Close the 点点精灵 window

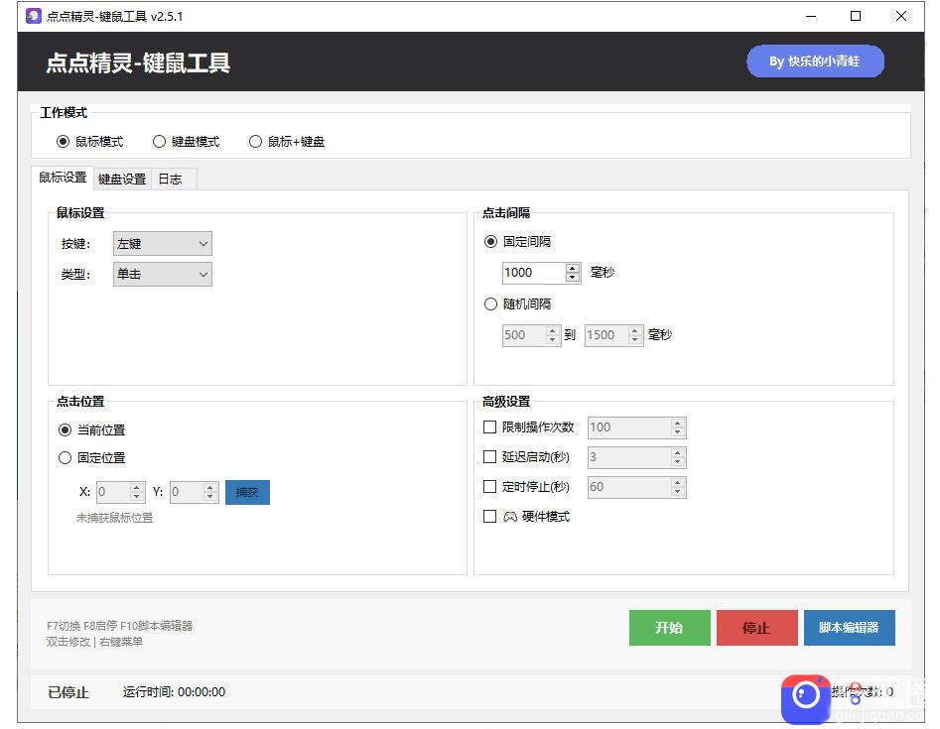coord(901,16)
